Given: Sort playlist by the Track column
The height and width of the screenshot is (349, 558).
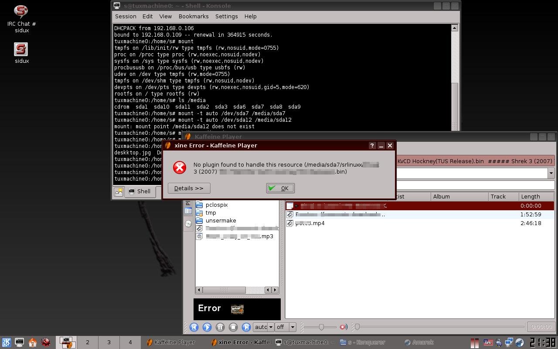Looking at the screenshot, I should click(504, 197).
